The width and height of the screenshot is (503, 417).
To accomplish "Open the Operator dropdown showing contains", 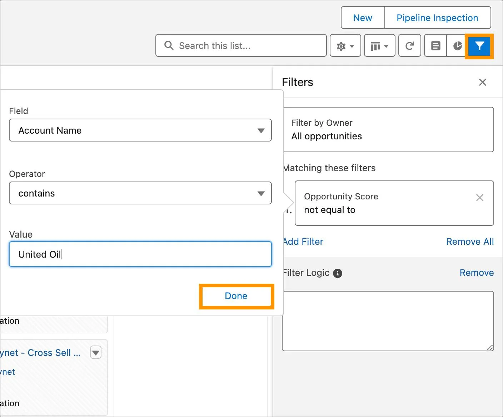I will pos(140,193).
